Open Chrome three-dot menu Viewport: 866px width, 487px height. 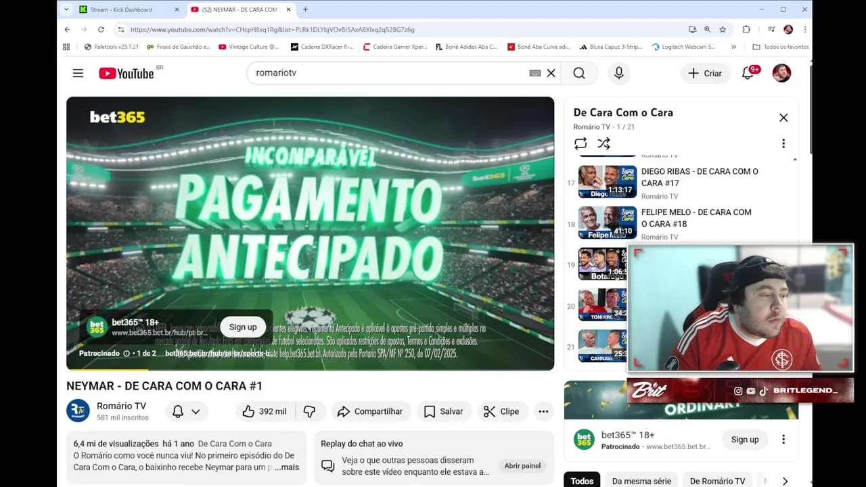(805, 30)
